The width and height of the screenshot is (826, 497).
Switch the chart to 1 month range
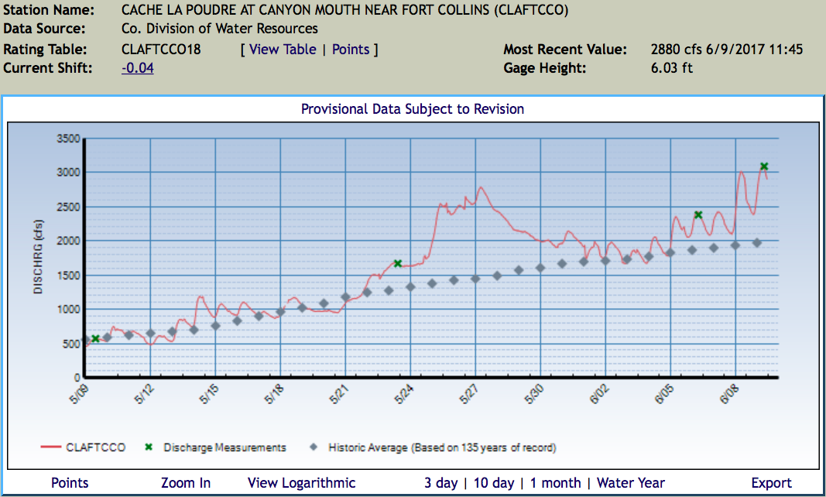point(555,483)
